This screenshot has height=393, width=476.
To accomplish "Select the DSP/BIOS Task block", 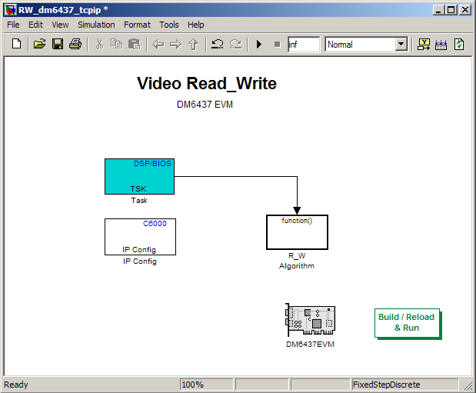I will (x=139, y=176).
